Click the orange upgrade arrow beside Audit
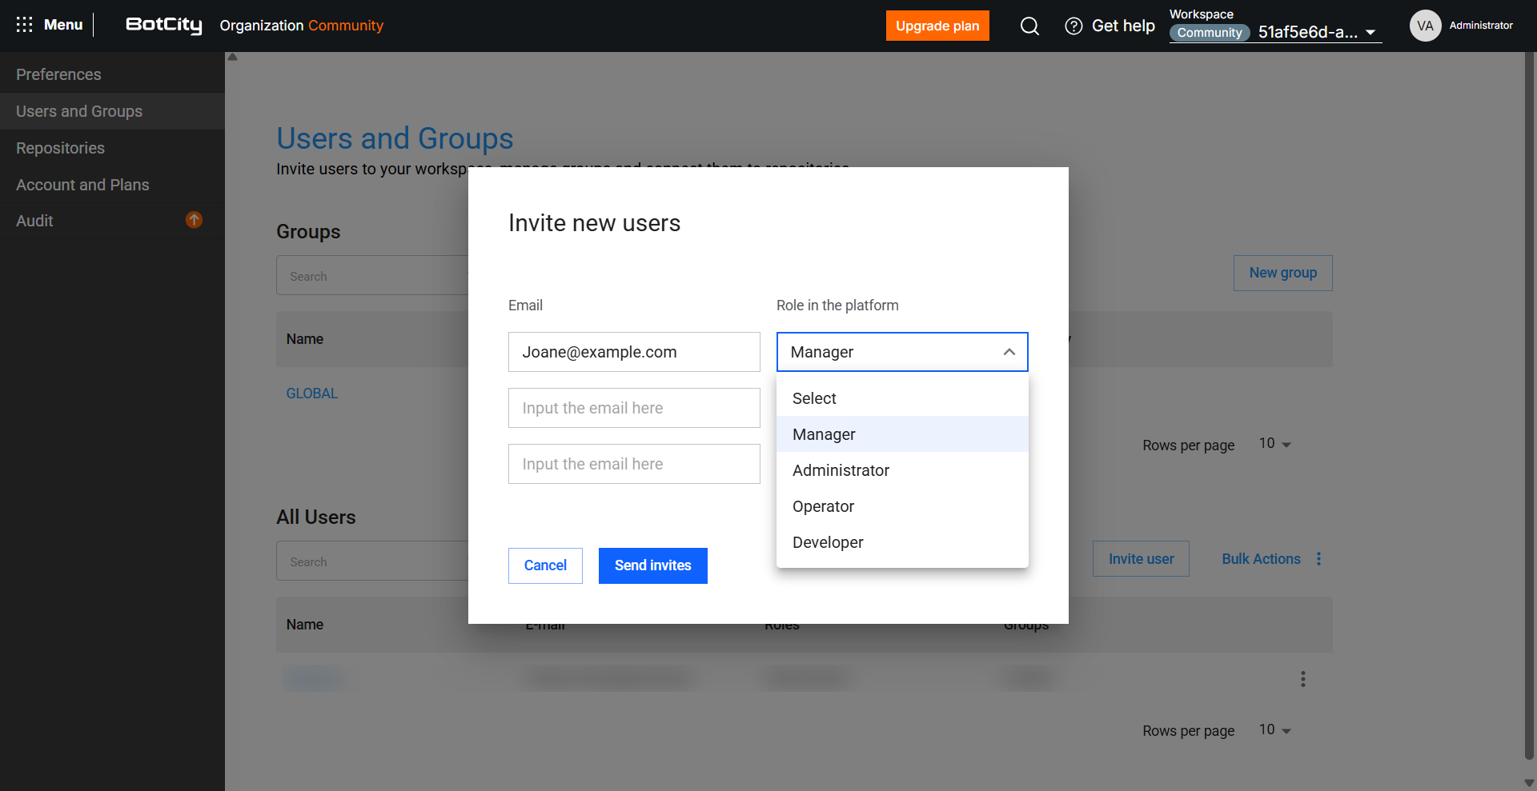 tap(194, 220)
